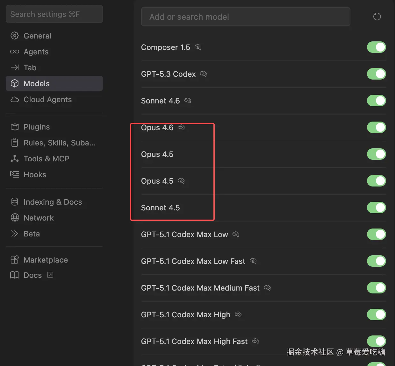Click the Sonnet 4.6 model name
This screenshot has width=395, height=366.
(161, 101)
